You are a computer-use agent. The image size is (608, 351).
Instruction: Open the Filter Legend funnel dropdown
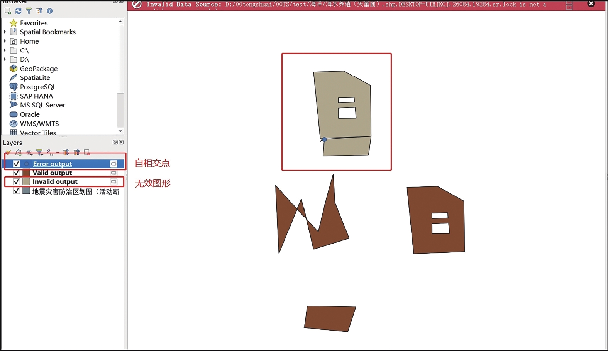tap(39, 153)
